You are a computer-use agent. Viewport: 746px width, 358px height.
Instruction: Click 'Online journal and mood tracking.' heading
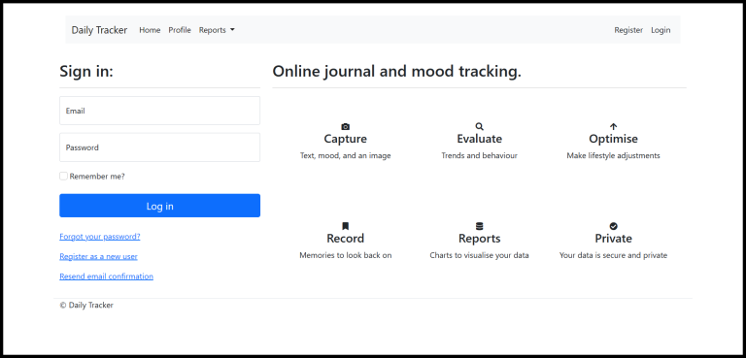tap(396, 72)
